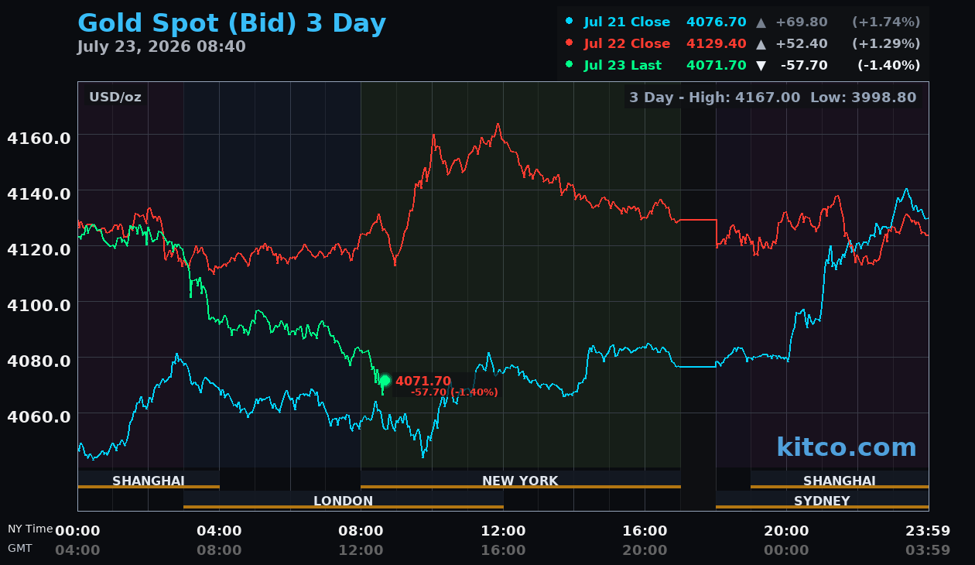Click the green Jul 23 Last legend dot
This screenshot has width=975, height=565.
click(x=570, y=65)
